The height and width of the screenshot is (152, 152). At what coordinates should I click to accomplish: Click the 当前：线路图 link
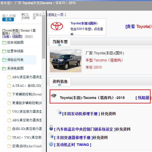(12, 37)
